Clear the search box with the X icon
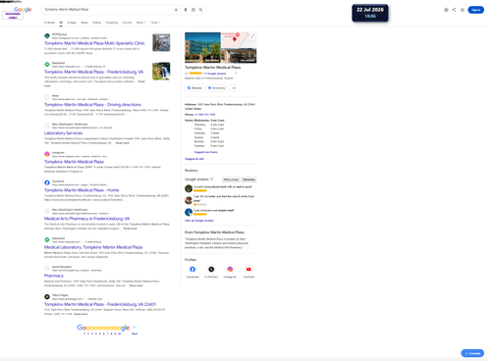 tap(176, 10)
